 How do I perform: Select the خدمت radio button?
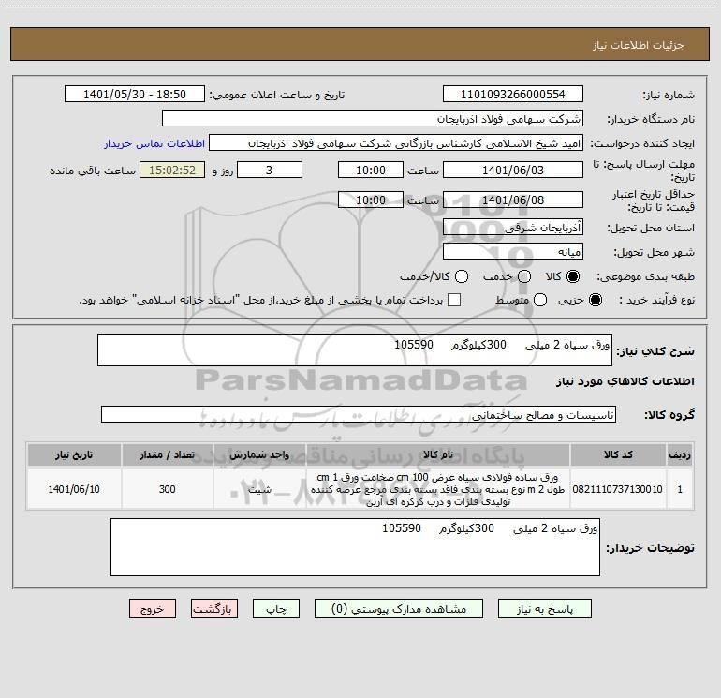[x=524, y=276]
